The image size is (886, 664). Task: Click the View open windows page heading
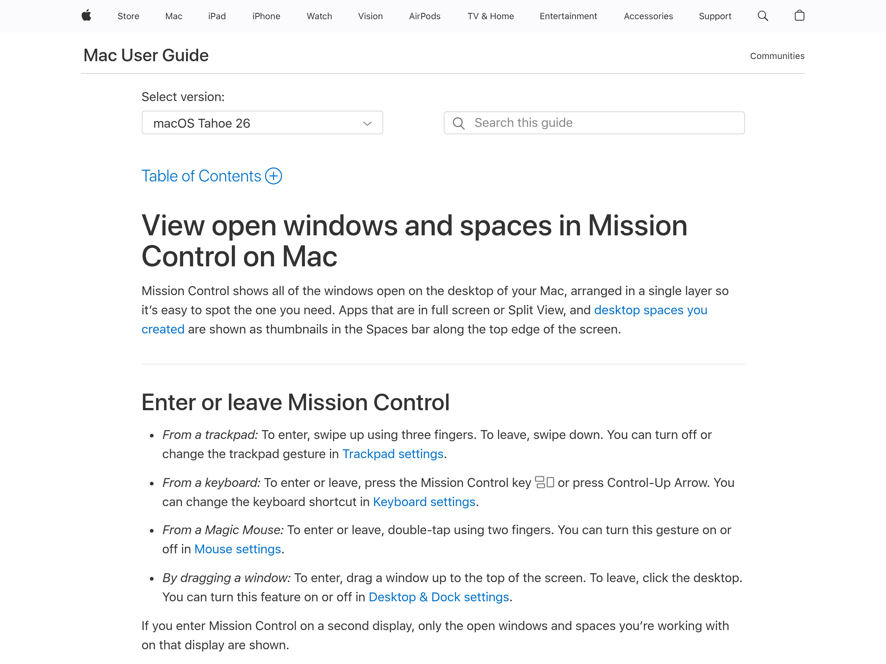point(415,241)
